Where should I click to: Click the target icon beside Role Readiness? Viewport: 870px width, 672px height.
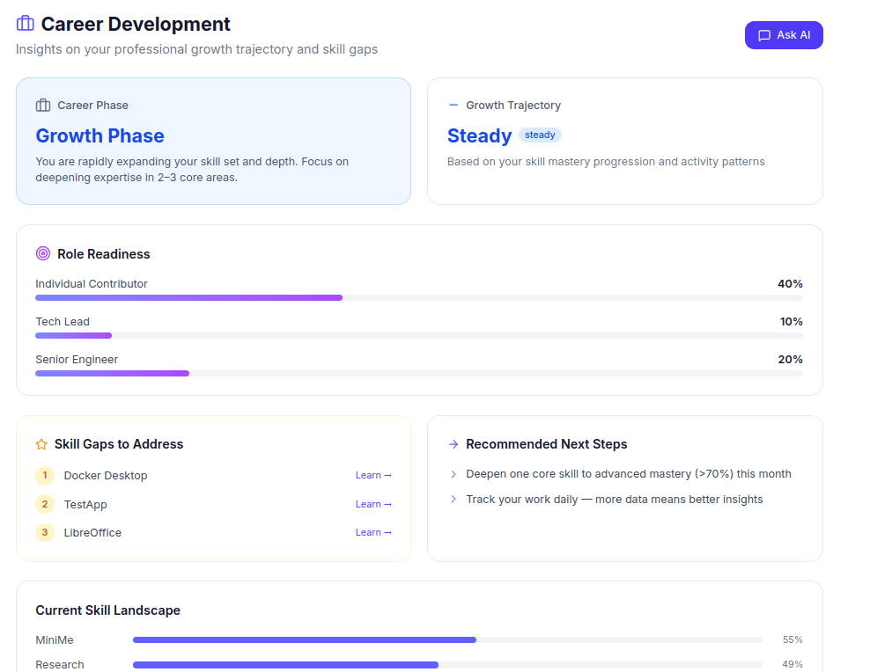[x=42, y=253]
